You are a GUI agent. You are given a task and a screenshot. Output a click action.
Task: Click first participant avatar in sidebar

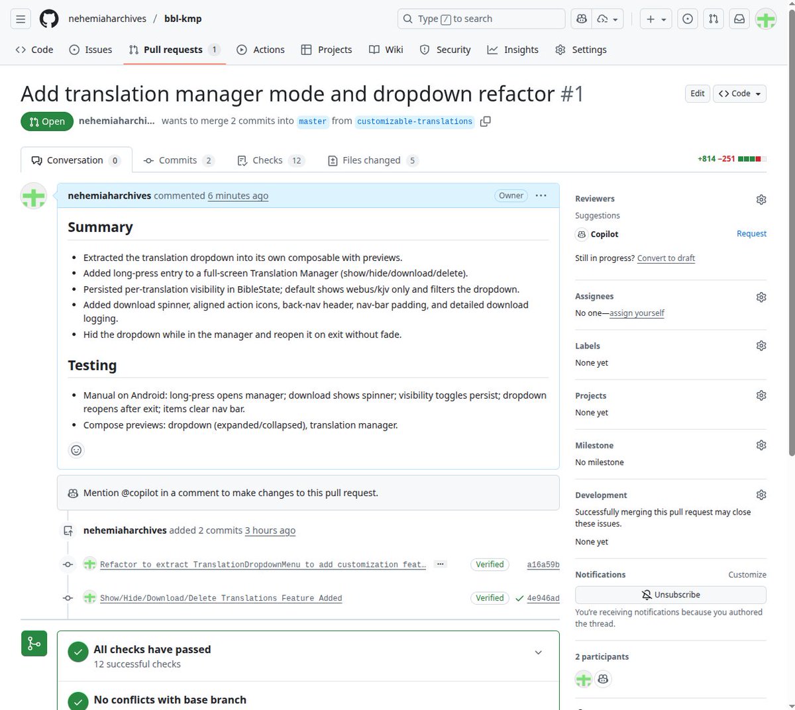point(584,679)
